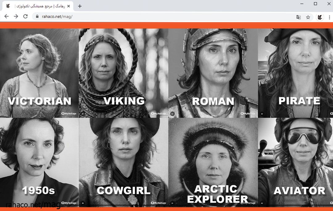
Task: Click the AVIATOR caption text
Action: point(299,191)
